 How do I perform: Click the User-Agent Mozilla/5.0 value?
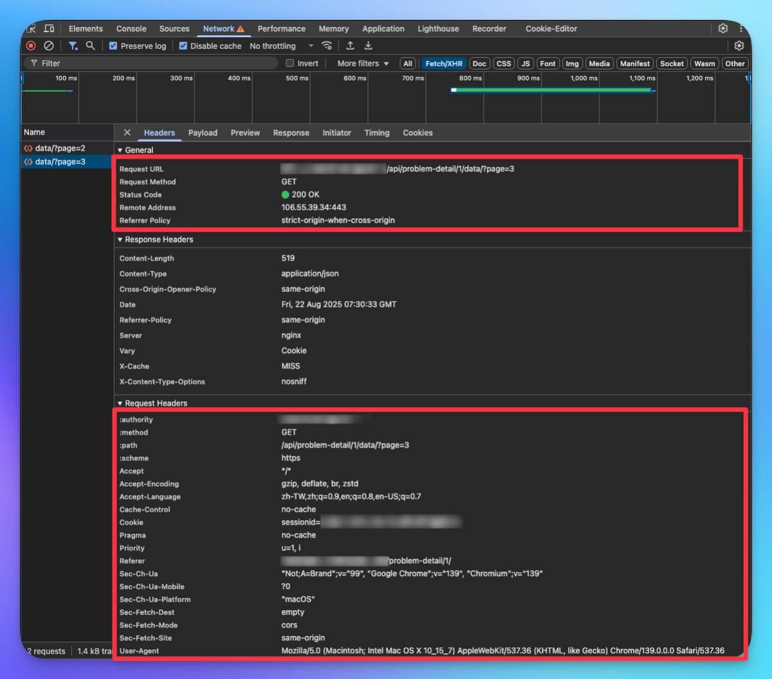pyautogui.click(x=502, y=651)
